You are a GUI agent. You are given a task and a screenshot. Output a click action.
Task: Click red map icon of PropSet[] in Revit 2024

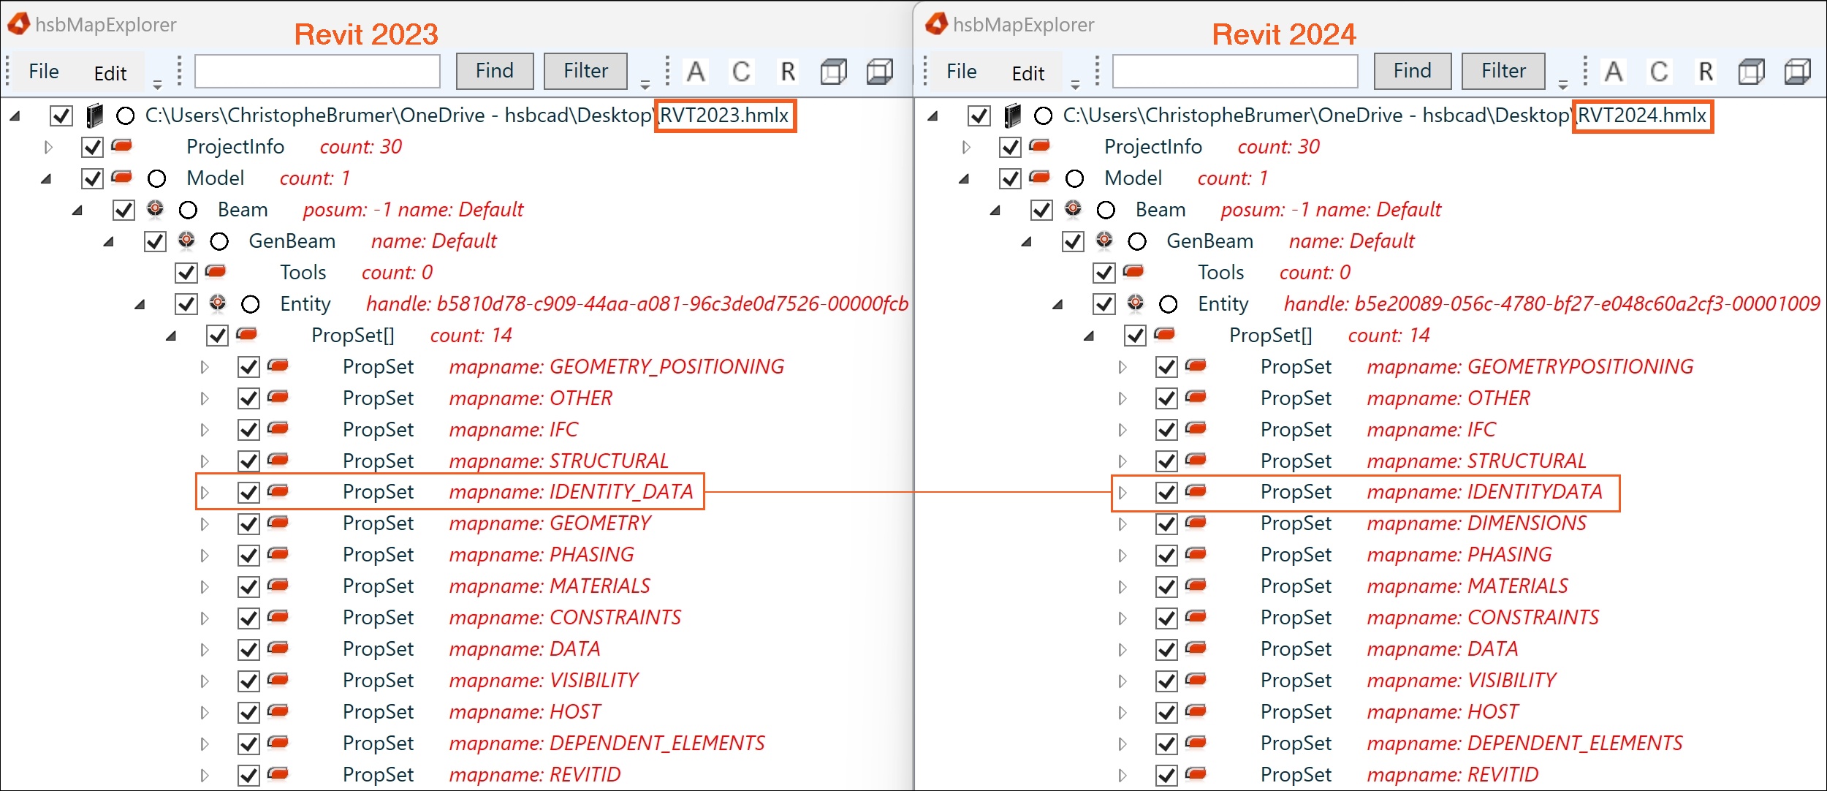coord(1165,335)
